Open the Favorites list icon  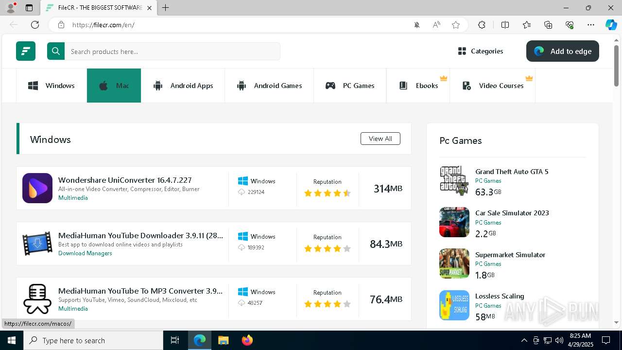pyautogui.click(x=527, y=25)
